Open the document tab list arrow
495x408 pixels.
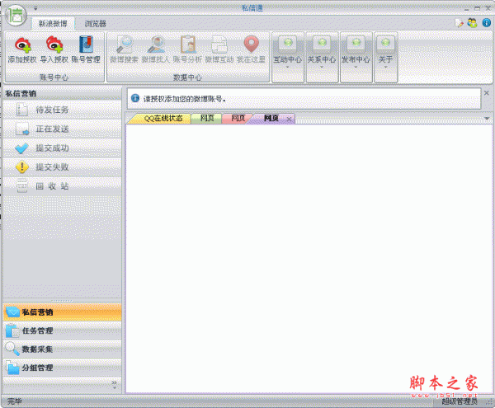click(x=487, y=119)
